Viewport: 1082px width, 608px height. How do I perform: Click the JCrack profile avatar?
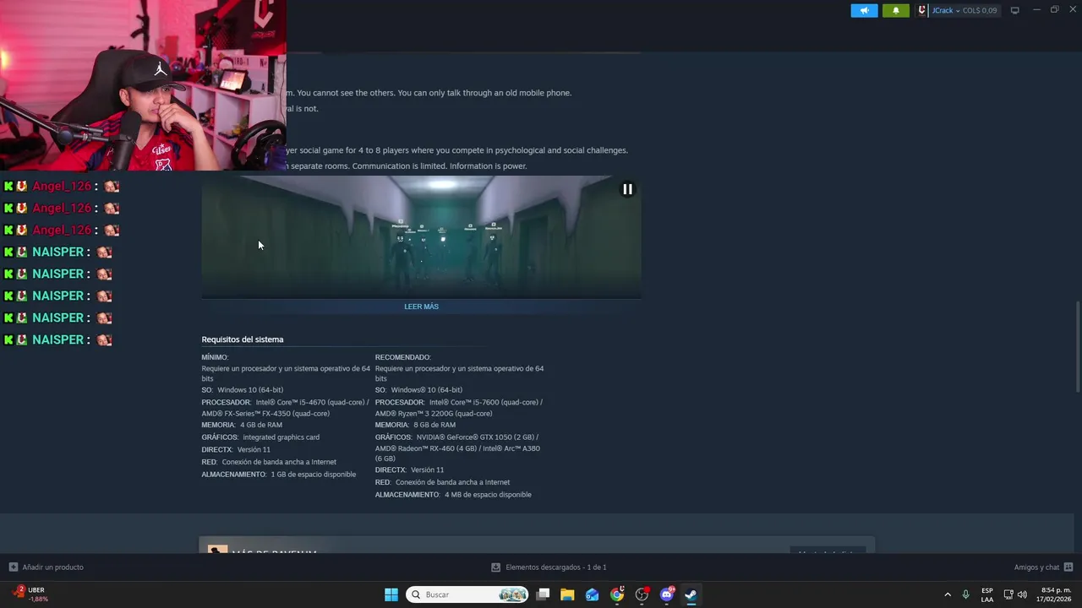tap(922, 11)
